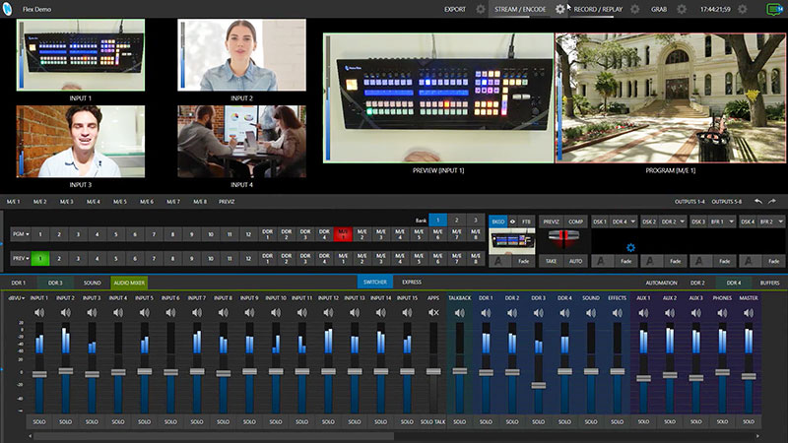
Task: Open PREV row dropdown
Action: (x=21, y=258)
